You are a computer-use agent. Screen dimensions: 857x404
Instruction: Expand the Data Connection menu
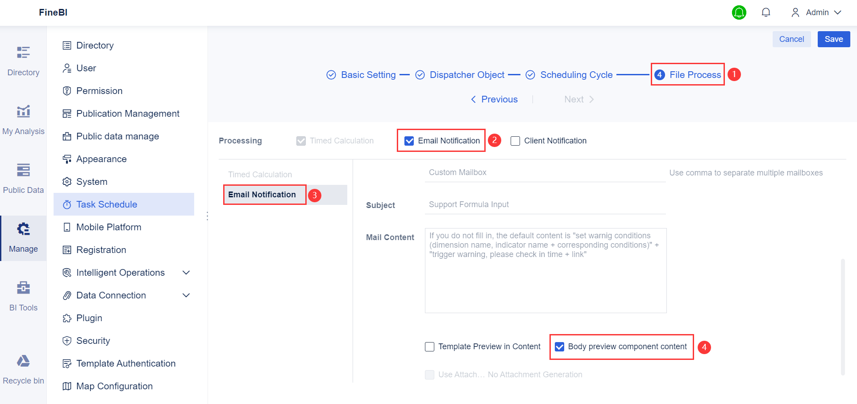[186, 295]
